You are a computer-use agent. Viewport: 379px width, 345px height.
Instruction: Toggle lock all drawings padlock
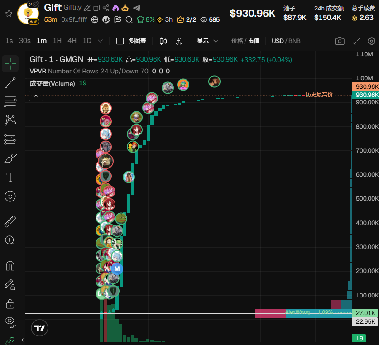coord(10,304)
